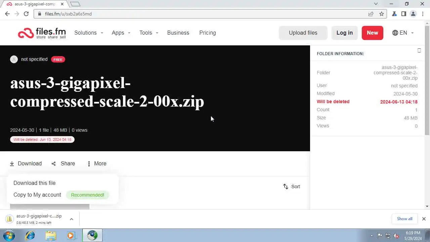Click the Download button
430x242 pixels.
click(x=26, y=164)
